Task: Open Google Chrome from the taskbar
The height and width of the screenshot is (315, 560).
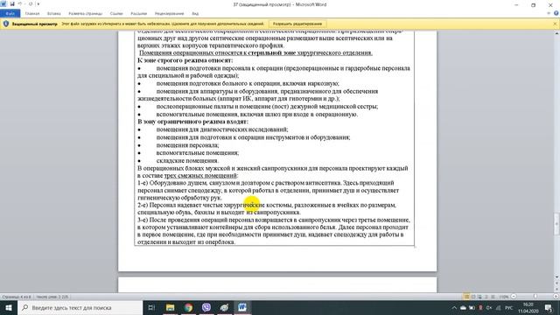Action: tap(188, 307)
